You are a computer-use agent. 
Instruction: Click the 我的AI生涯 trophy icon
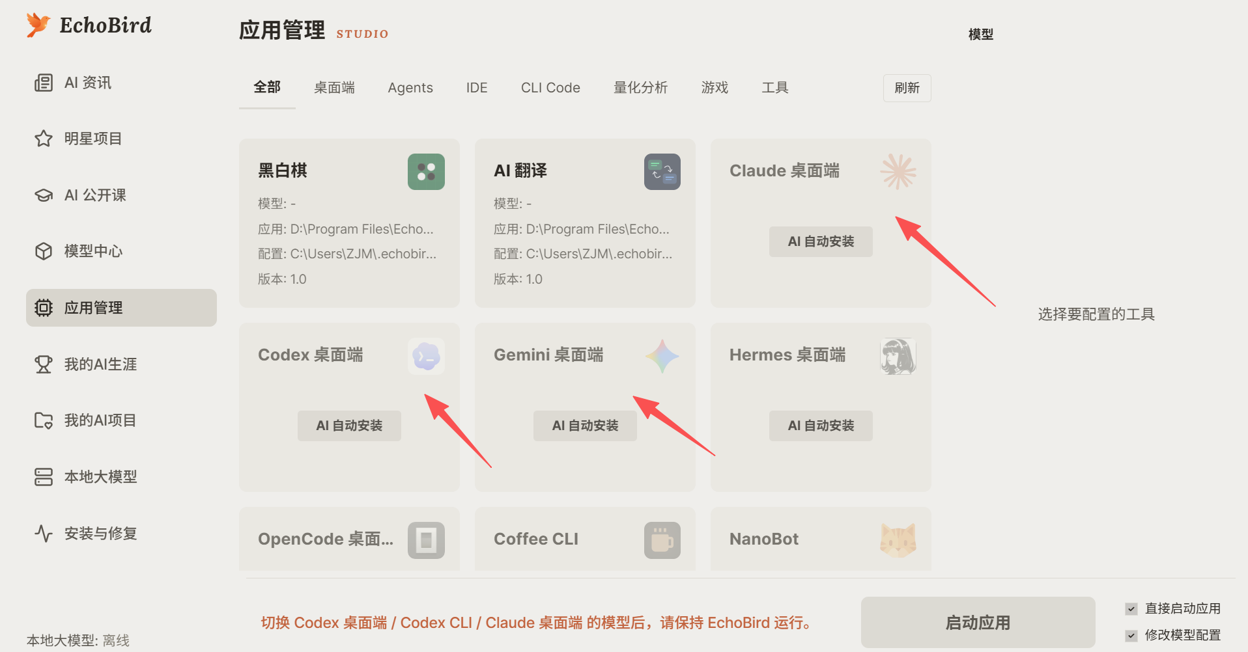(x=44, y=364)
